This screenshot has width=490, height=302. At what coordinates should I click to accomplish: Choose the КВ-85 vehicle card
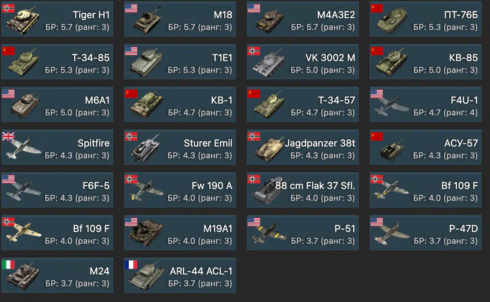pyautogui.click(x=425, y=62)
